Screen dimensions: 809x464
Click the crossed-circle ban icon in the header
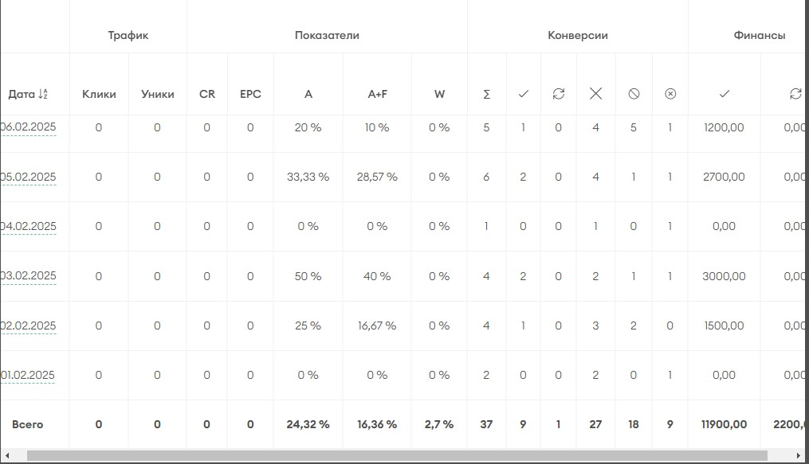point(634,94)
